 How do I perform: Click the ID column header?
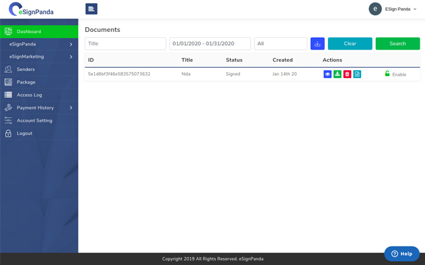click(91, 60)
